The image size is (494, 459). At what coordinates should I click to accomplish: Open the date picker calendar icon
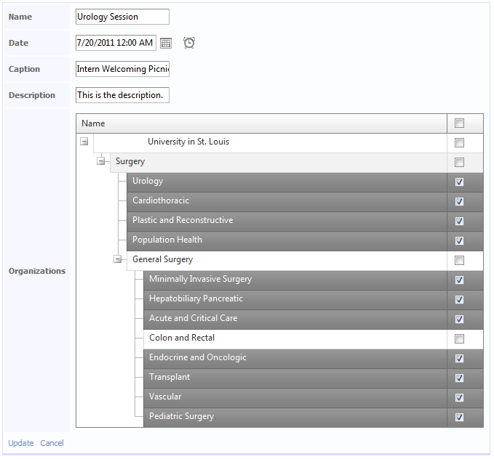pyautogui.click(x=166, y=44)
